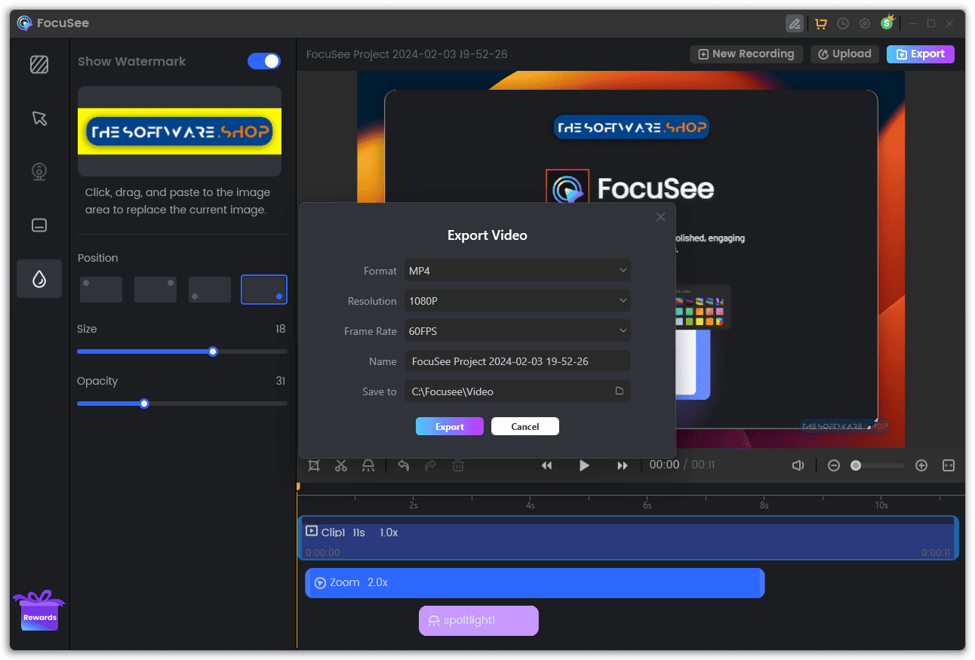This screenshot has width=975, height=660.
Task: Open the history clock icon
Action: [x=843, y=23]
